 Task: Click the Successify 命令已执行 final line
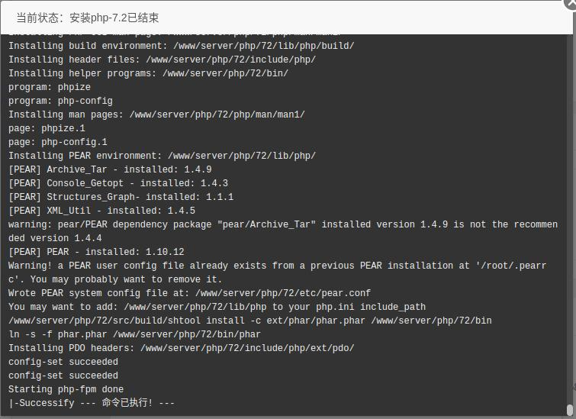point(92,403)
